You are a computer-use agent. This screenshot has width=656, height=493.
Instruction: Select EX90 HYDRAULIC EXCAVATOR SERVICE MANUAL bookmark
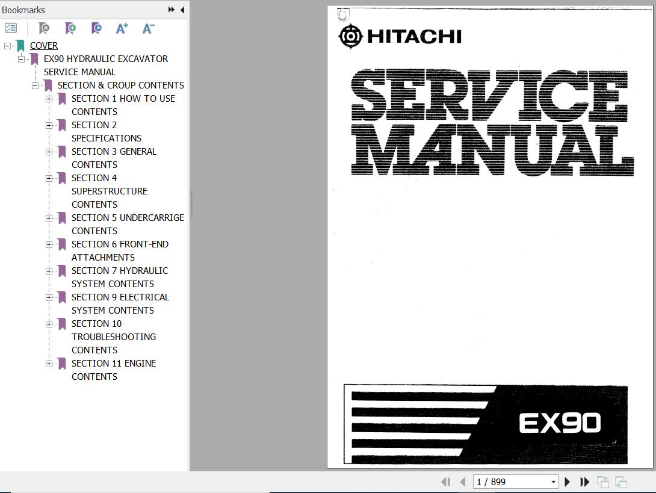coord(106,65)
